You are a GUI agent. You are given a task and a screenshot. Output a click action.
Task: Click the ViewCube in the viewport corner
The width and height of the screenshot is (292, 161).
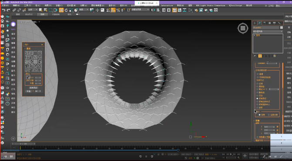[x=243, y=28]
